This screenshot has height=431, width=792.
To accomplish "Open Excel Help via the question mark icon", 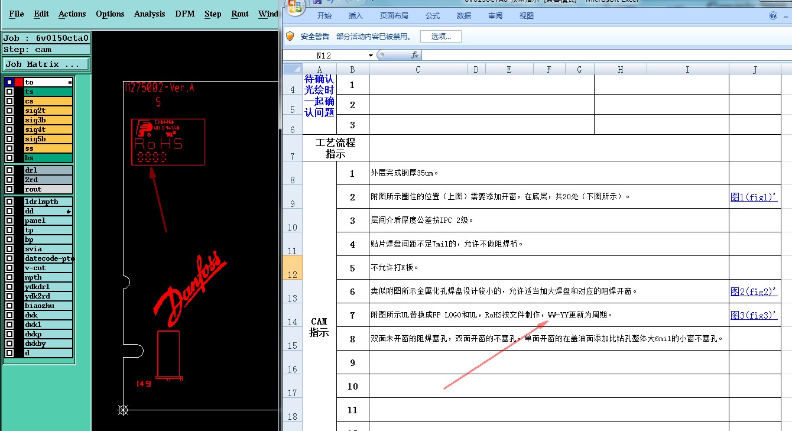I will (773, 16).
